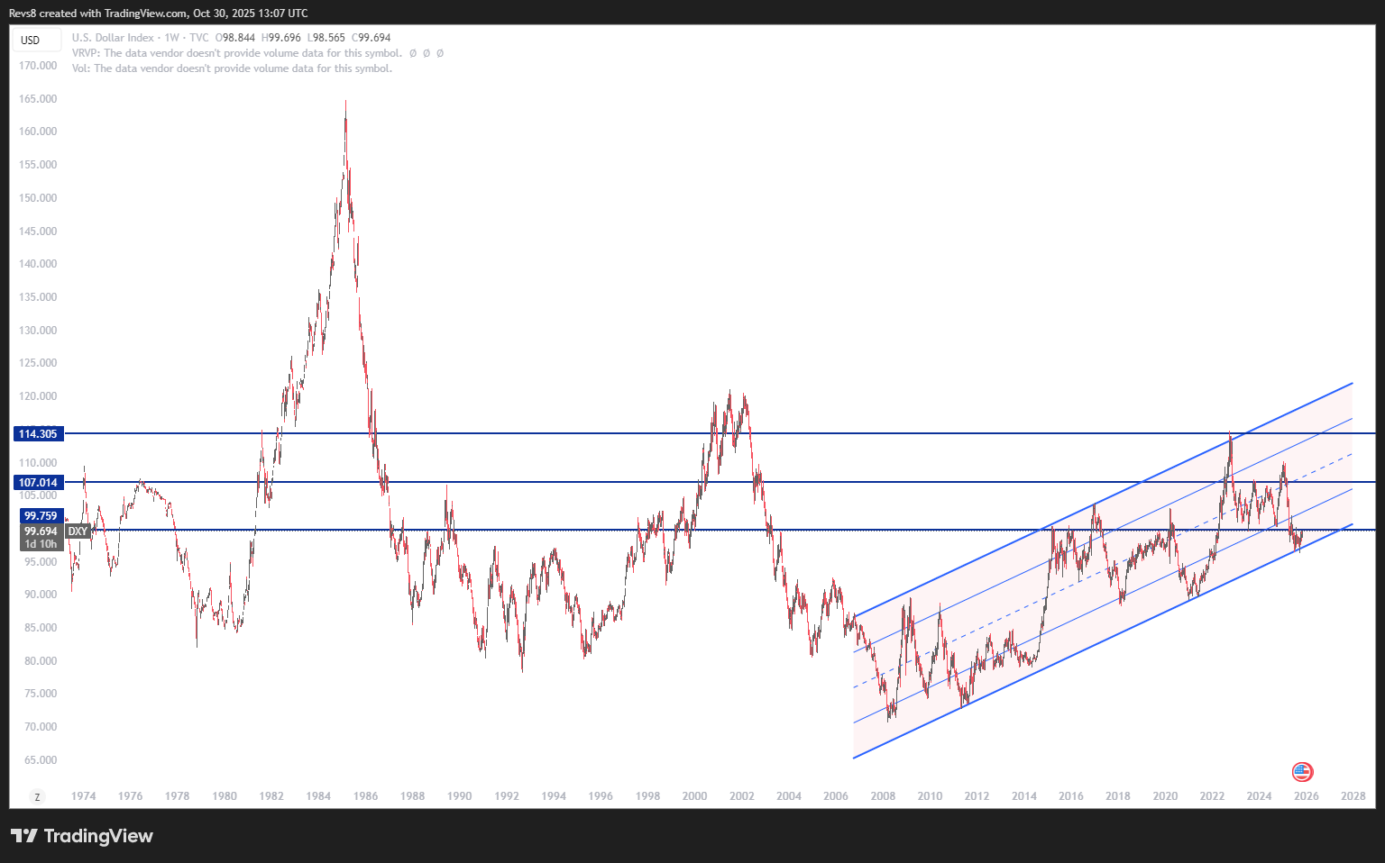Viewport: 1385px width, 863px height.
Task: Click the Z timezone button
Action: coord(37,796)
